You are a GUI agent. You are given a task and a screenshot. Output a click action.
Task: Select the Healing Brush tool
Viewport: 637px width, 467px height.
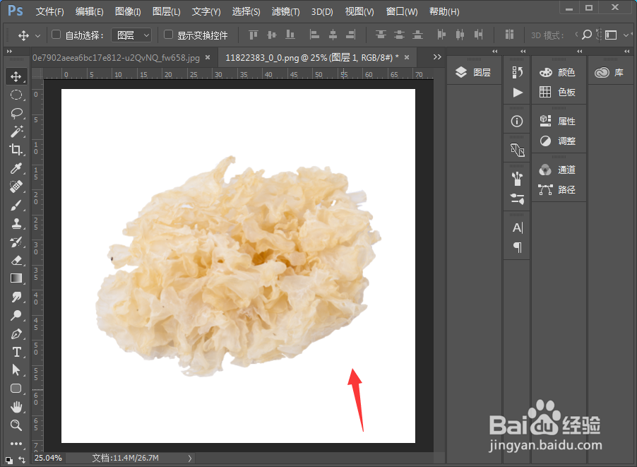point(16,186)
